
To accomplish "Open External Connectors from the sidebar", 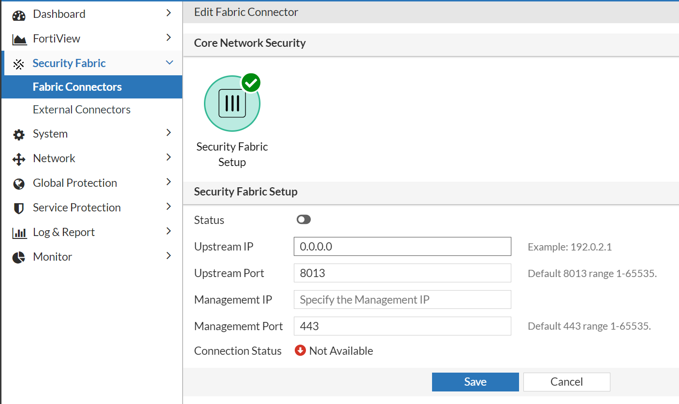I will tap(81, 110).
